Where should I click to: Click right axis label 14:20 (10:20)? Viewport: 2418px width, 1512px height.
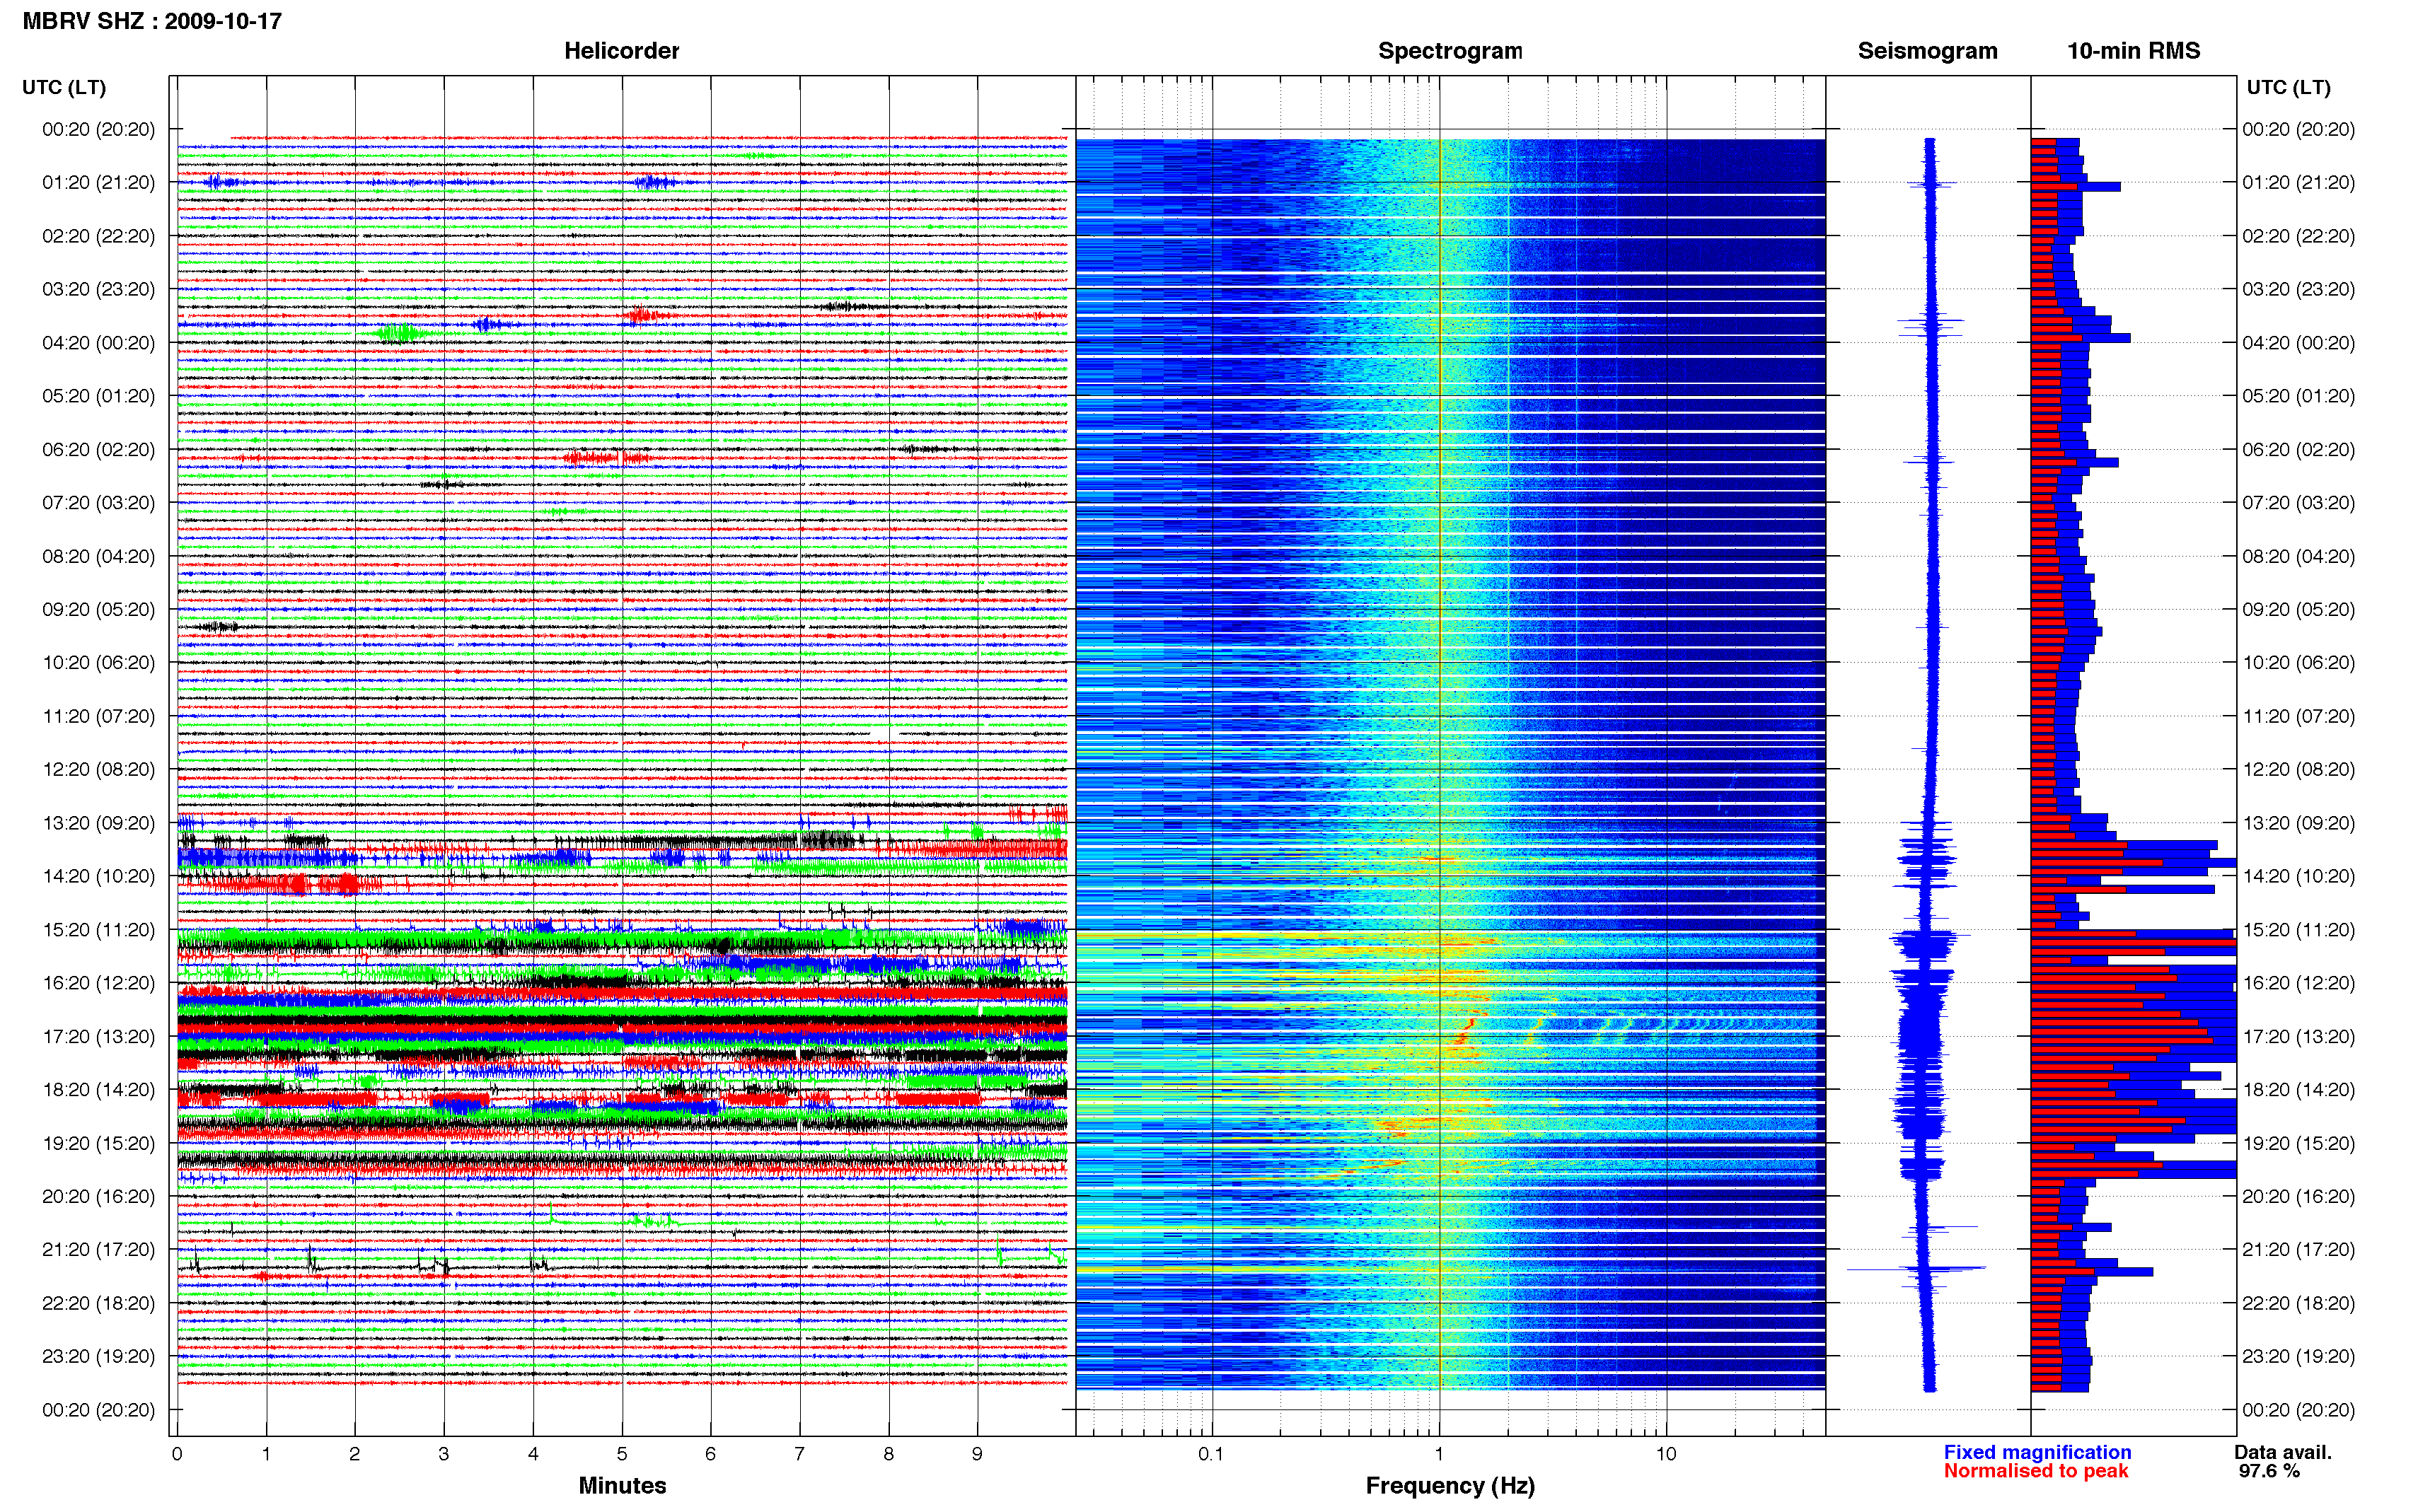pyautogui.click(x=2298, y=876)
